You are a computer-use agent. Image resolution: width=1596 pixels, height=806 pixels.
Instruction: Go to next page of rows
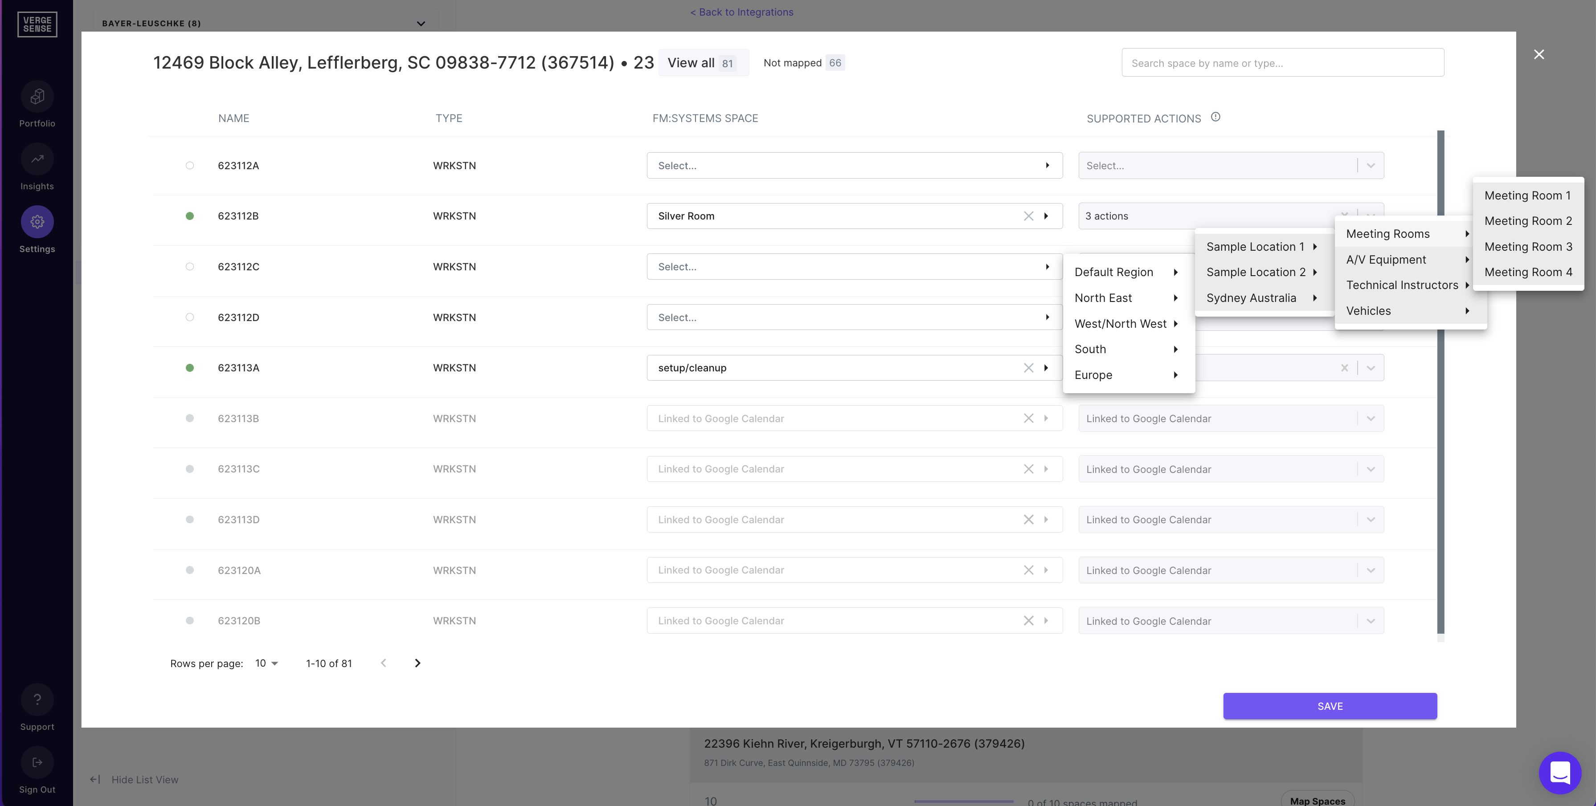(417, 663)
